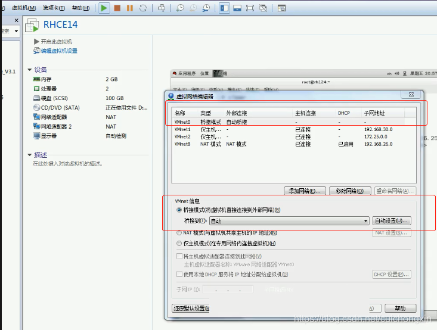This screenshot has width=437, height=330.
Task: Restart the guest with the circular arrows icon
Action: pyautogui.click(x=143, y=8)
